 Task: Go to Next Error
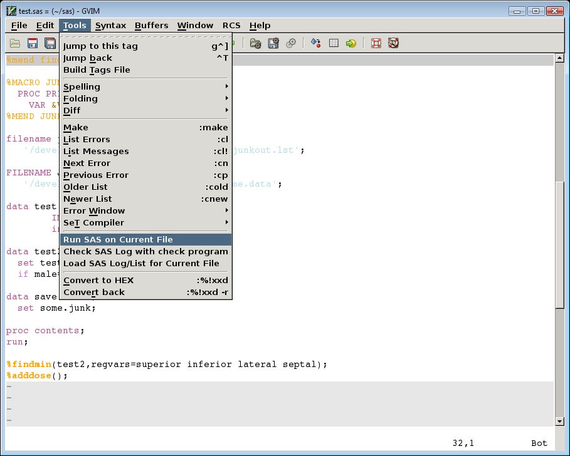click(x=145, y=163)
